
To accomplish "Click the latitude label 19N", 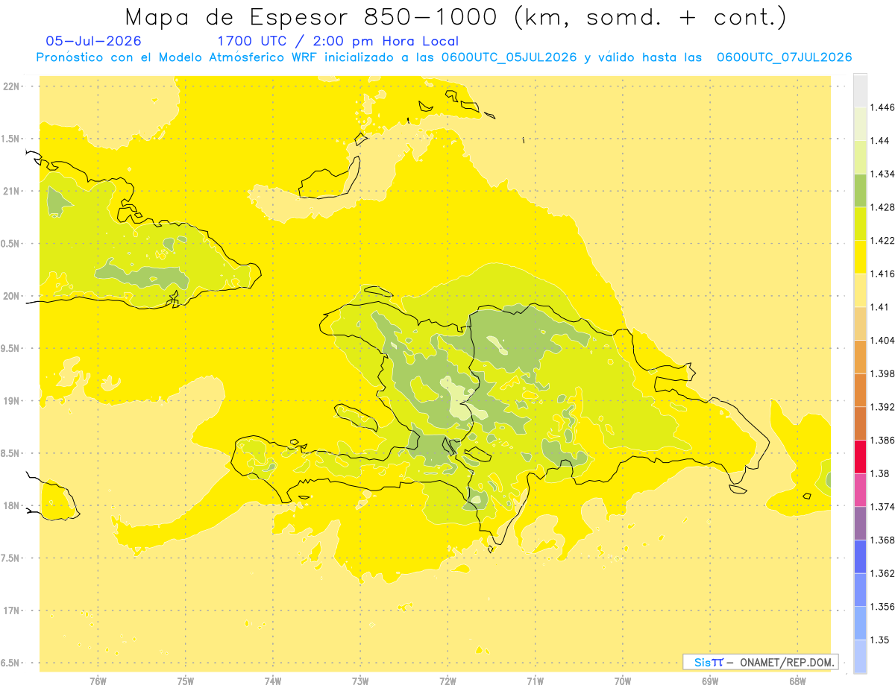I will click(11, 401).
